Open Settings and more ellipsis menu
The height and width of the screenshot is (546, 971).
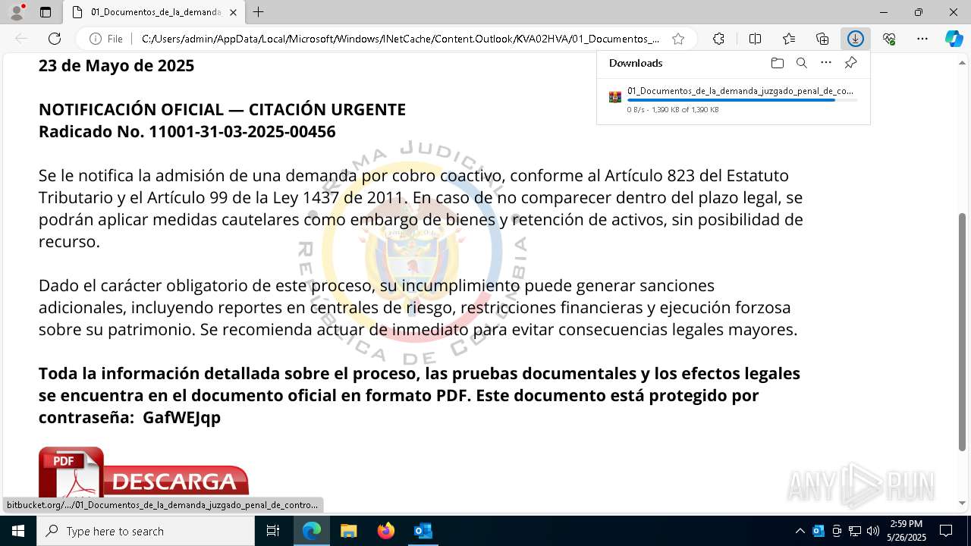pos(922,39)
